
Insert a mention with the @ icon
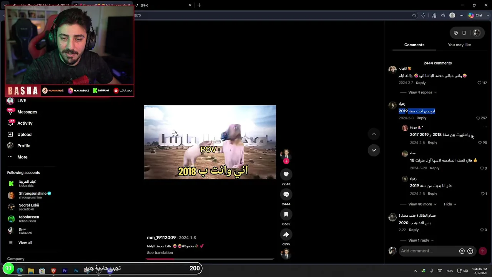click(x=462, y=251)
